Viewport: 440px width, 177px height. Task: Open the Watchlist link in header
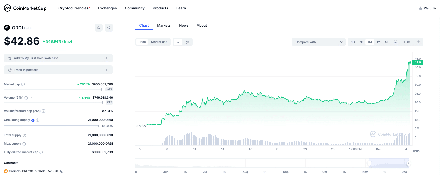point(428,8)
